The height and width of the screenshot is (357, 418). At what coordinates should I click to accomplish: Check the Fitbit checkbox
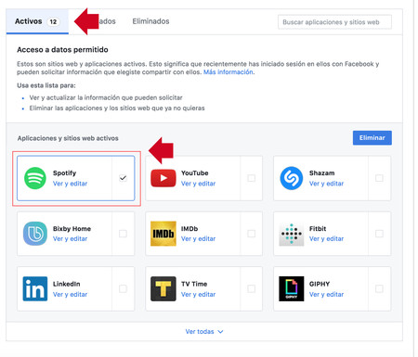[379, 234]
